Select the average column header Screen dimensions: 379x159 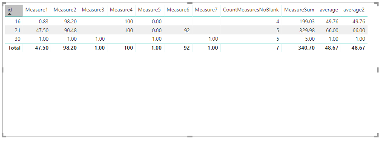click(329, 10)
